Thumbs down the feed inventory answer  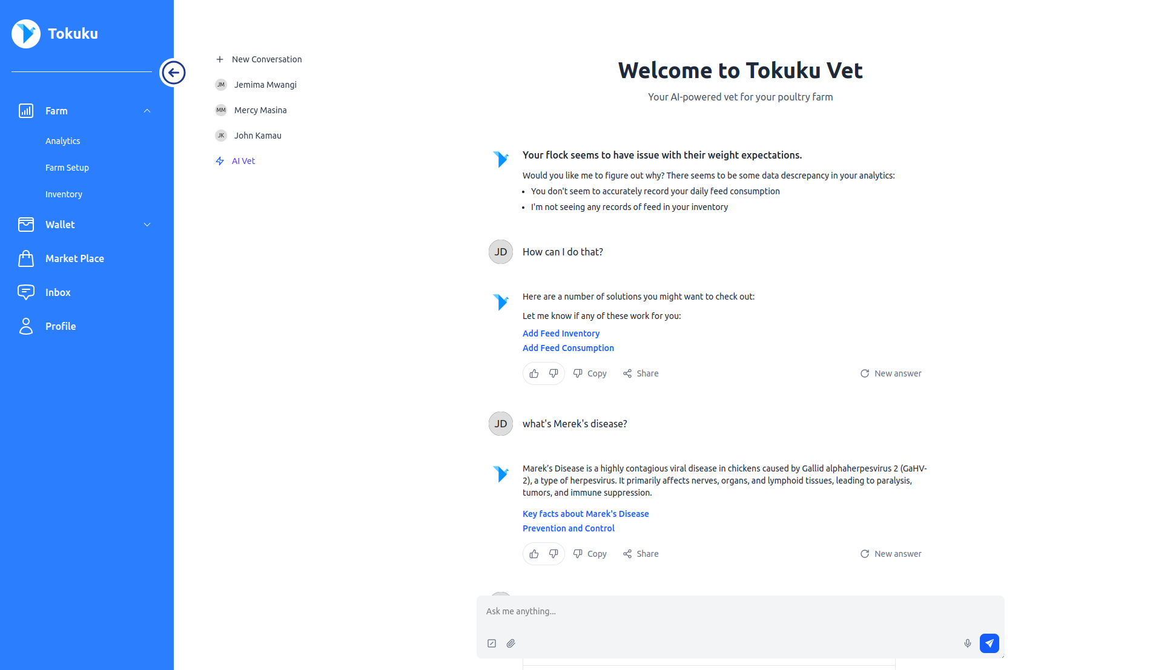[554, 373]
